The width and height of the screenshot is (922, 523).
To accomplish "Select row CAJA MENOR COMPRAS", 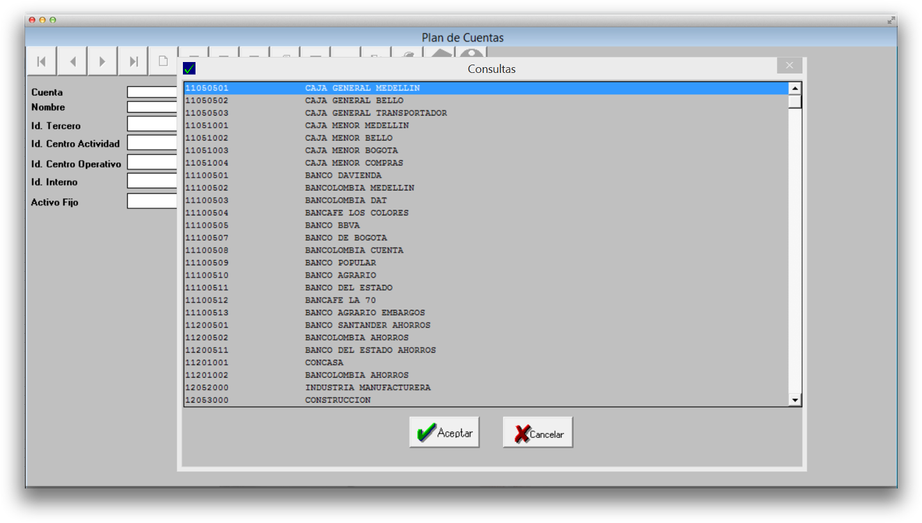I will click(486, 163).
